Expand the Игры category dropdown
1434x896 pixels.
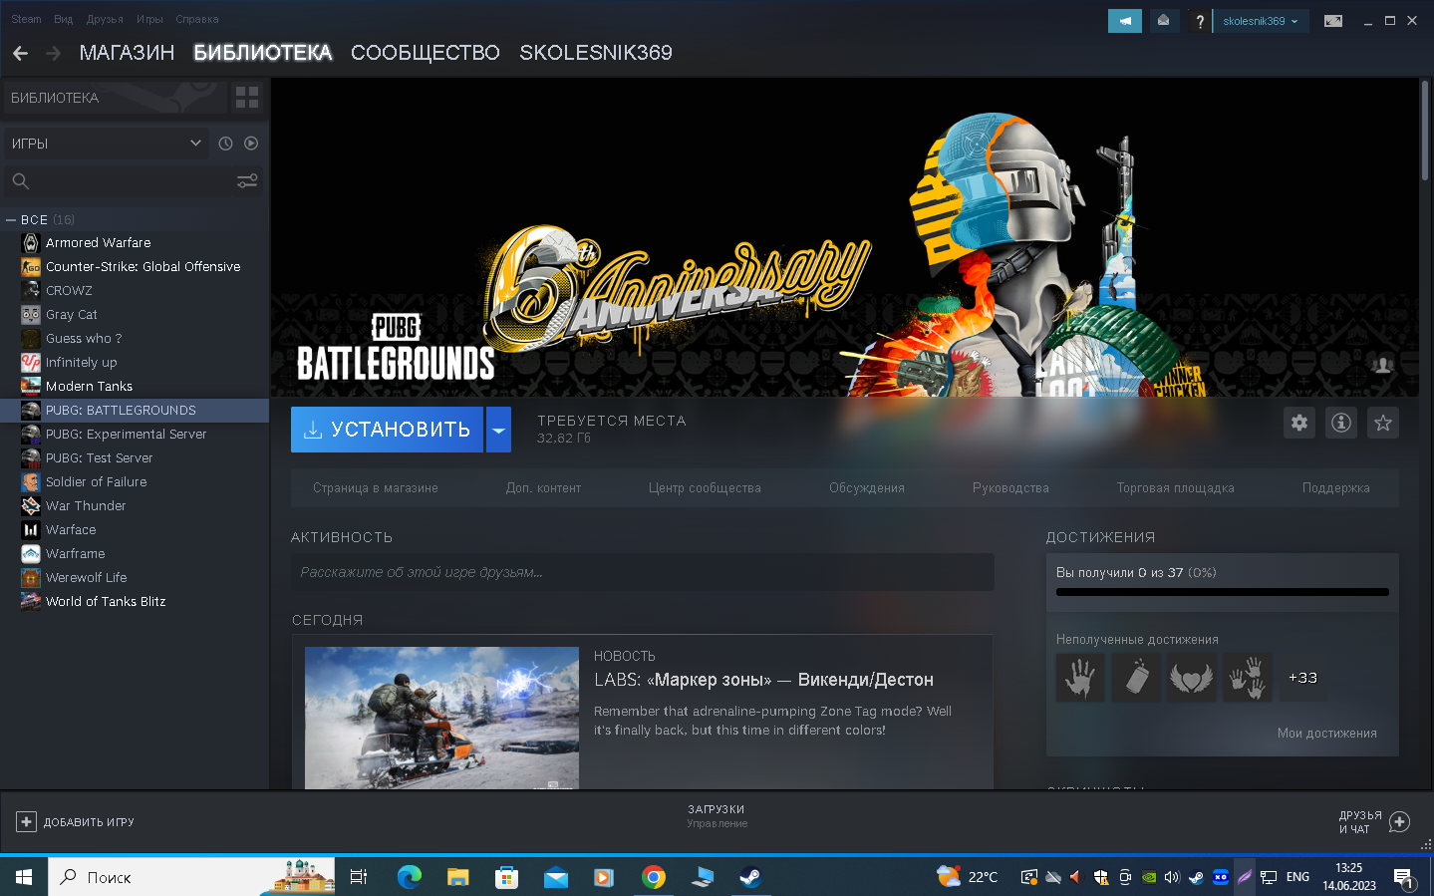pos(106,144)
